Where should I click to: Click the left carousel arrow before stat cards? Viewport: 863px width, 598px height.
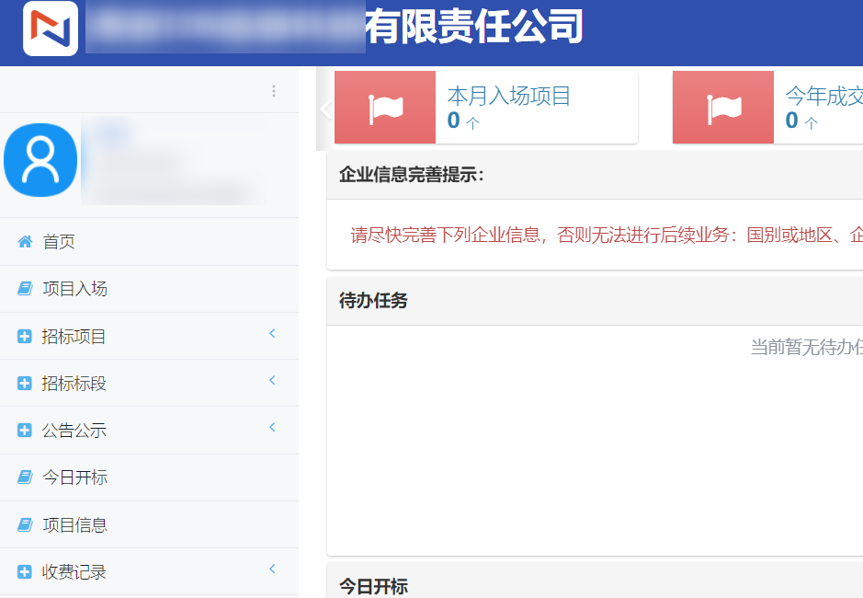324,109
